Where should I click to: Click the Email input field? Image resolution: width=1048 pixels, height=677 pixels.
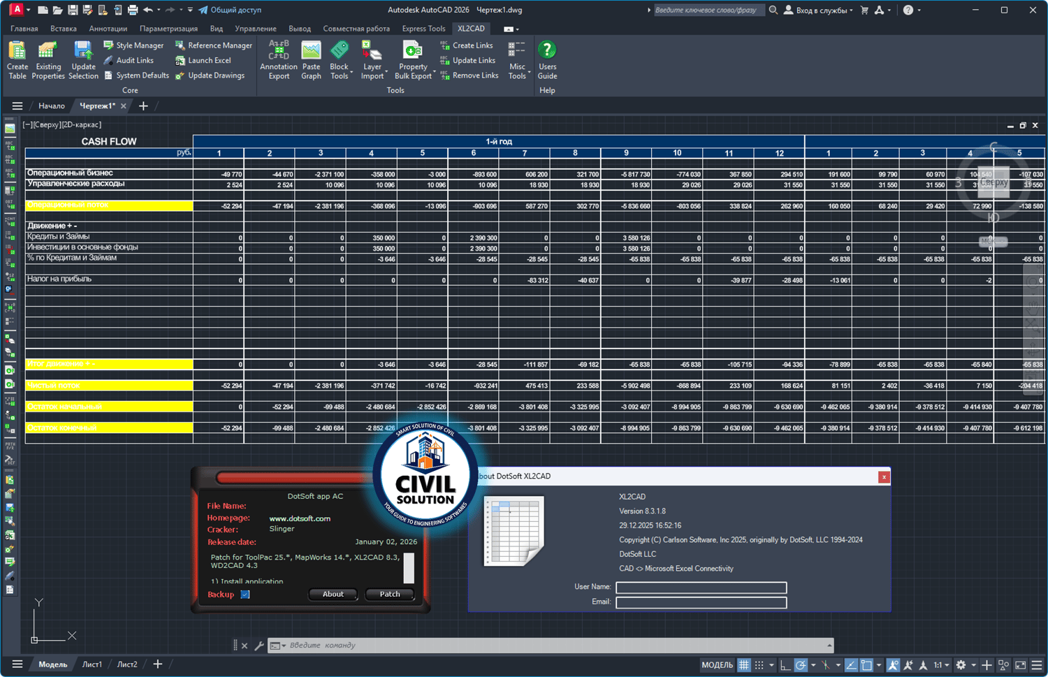[701, 602]
